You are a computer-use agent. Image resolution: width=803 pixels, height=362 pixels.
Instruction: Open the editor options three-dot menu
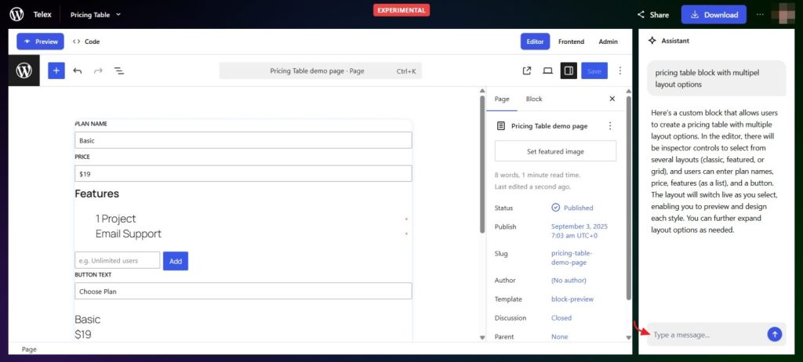620,71
